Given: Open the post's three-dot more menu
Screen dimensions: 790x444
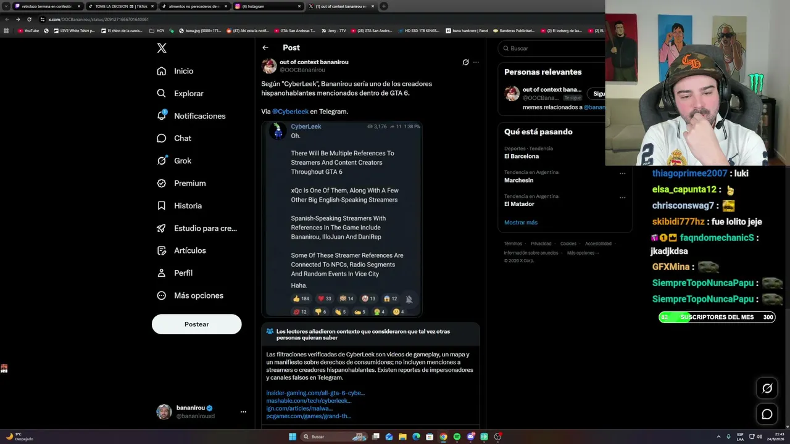Looking at the screenshot, I should pos(476,62).
